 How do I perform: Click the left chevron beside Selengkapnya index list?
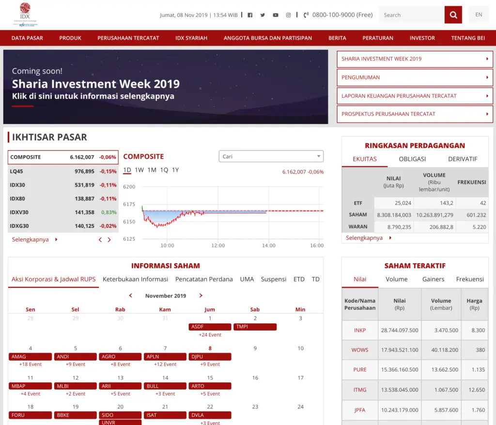click(x=100, y=239)
